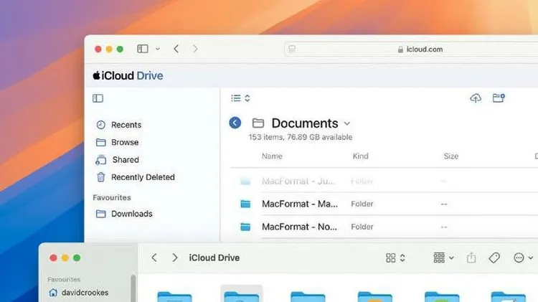The width and height of the screenshot is (538, 302).
Task: Select davidcrookes home in Finder sidebar
Action: (x=78, y=293)
